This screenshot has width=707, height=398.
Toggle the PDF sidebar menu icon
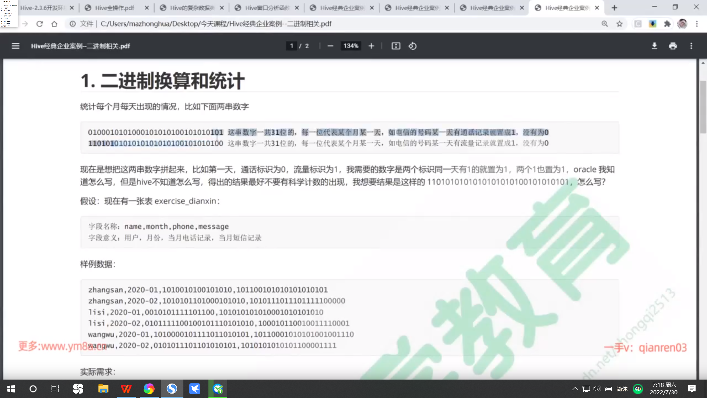15,46
